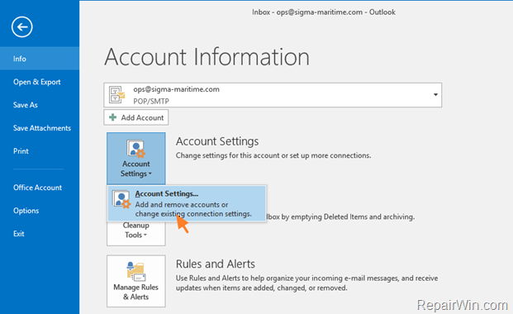This screenshot has width=513, height=314.
Task: Open the Cleanup Tools dropdown
Action: [x=136, y=233]
